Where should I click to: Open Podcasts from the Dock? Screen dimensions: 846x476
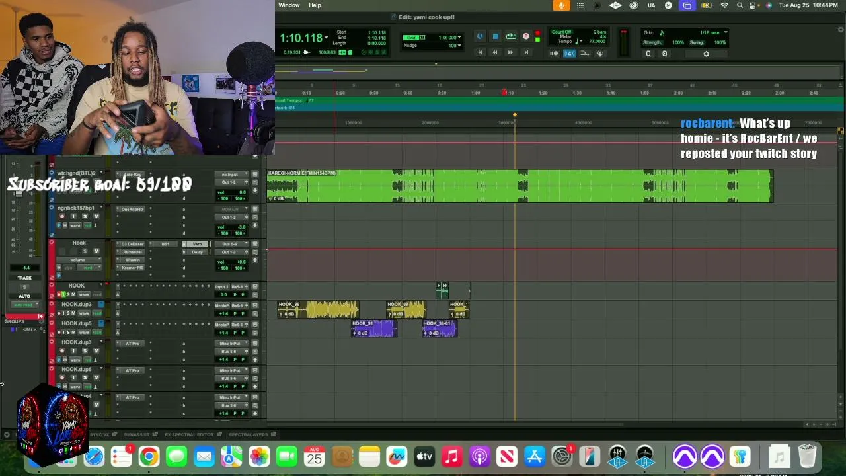(479, 456)
